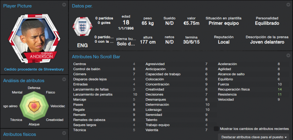Click the Joven delantero press description

click(x=267, y=42)
